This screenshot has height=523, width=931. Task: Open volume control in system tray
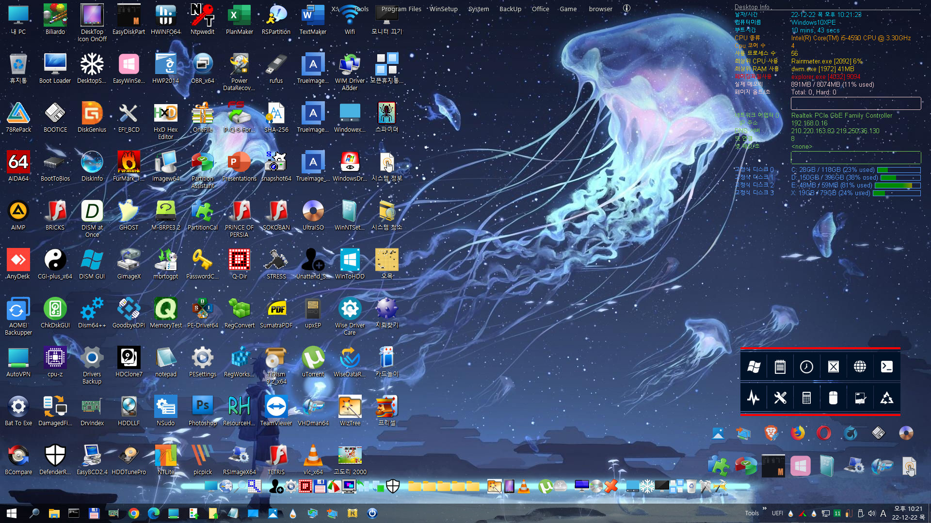(x=872, y=513)
